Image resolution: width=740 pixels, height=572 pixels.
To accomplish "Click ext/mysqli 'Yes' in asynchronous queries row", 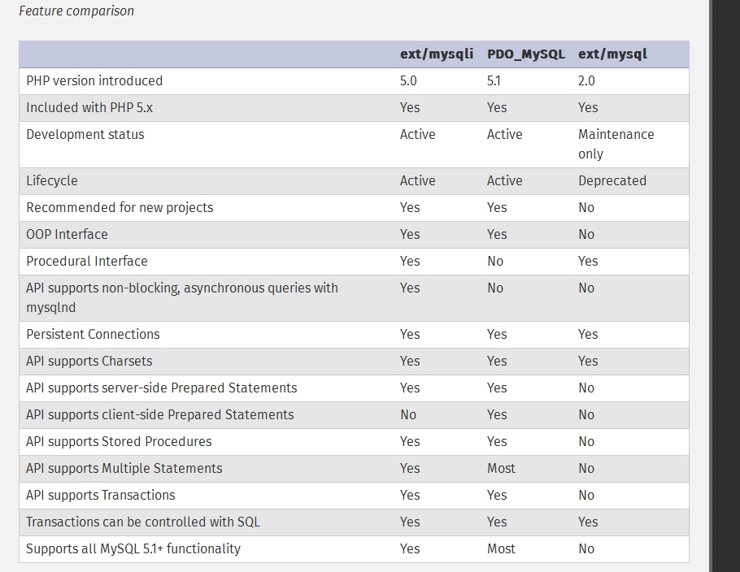I will pyautogui.click(x=410, y=288).
